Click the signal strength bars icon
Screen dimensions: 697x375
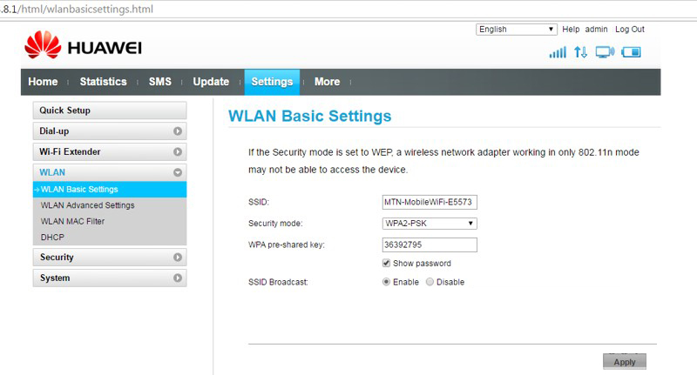[x=558, y=52]
